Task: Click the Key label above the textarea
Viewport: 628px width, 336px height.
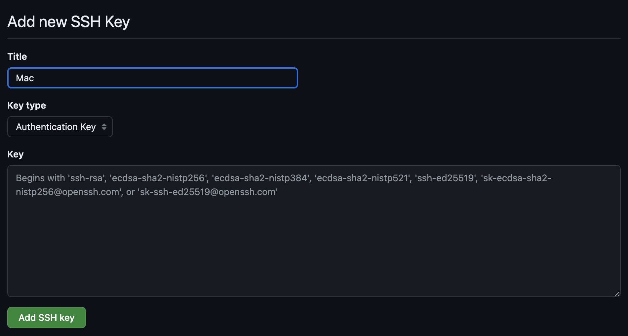Action: point(16,154)
